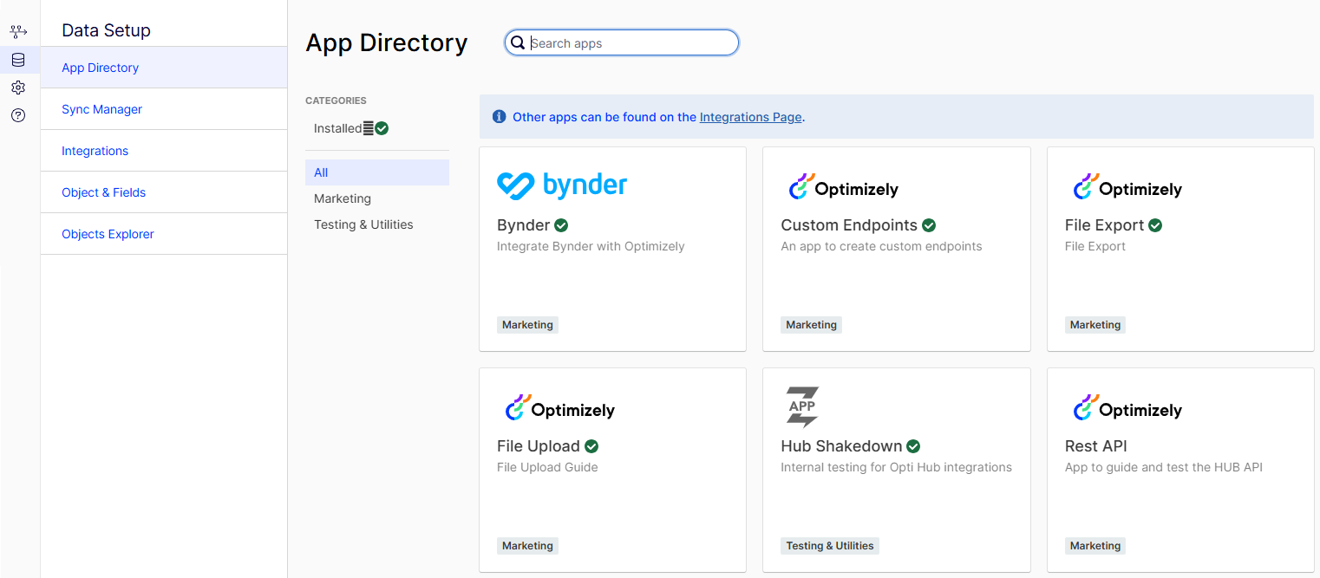Click installed check next to Hub Shakedown
The image size is (1320, 578).
click(x=913, y=446)
